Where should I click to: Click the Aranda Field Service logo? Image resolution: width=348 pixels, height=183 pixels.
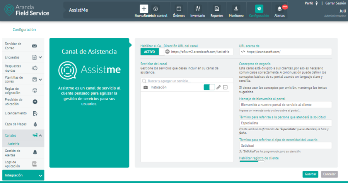click(x=27, y=10)
